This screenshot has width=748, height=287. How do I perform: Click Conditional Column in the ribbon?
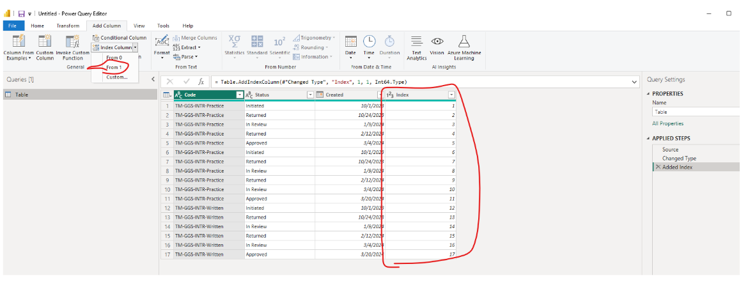120,38
